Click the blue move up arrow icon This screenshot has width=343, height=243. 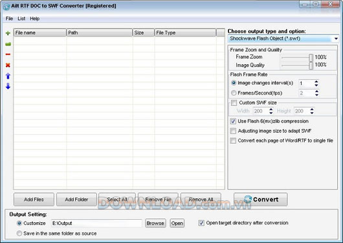tap(8, 76)
